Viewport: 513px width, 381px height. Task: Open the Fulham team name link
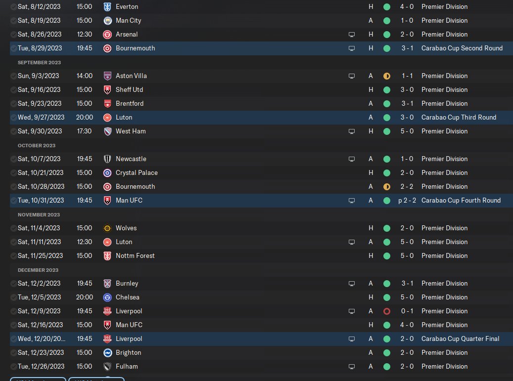click(127, 367)
